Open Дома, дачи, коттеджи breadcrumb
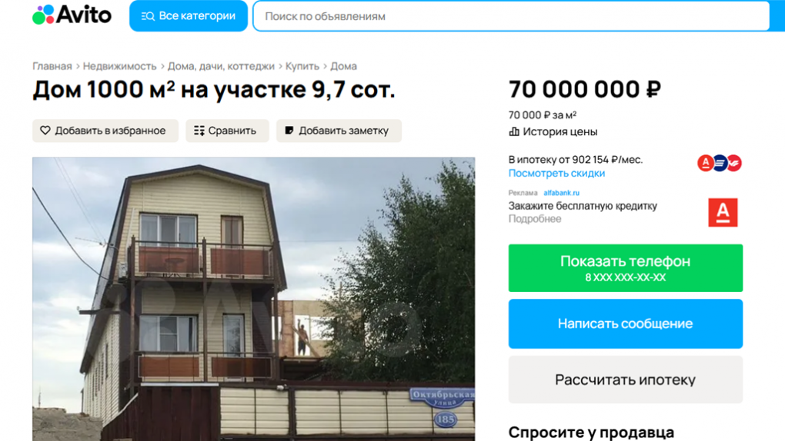785x441 pixels. coord(221,66)
